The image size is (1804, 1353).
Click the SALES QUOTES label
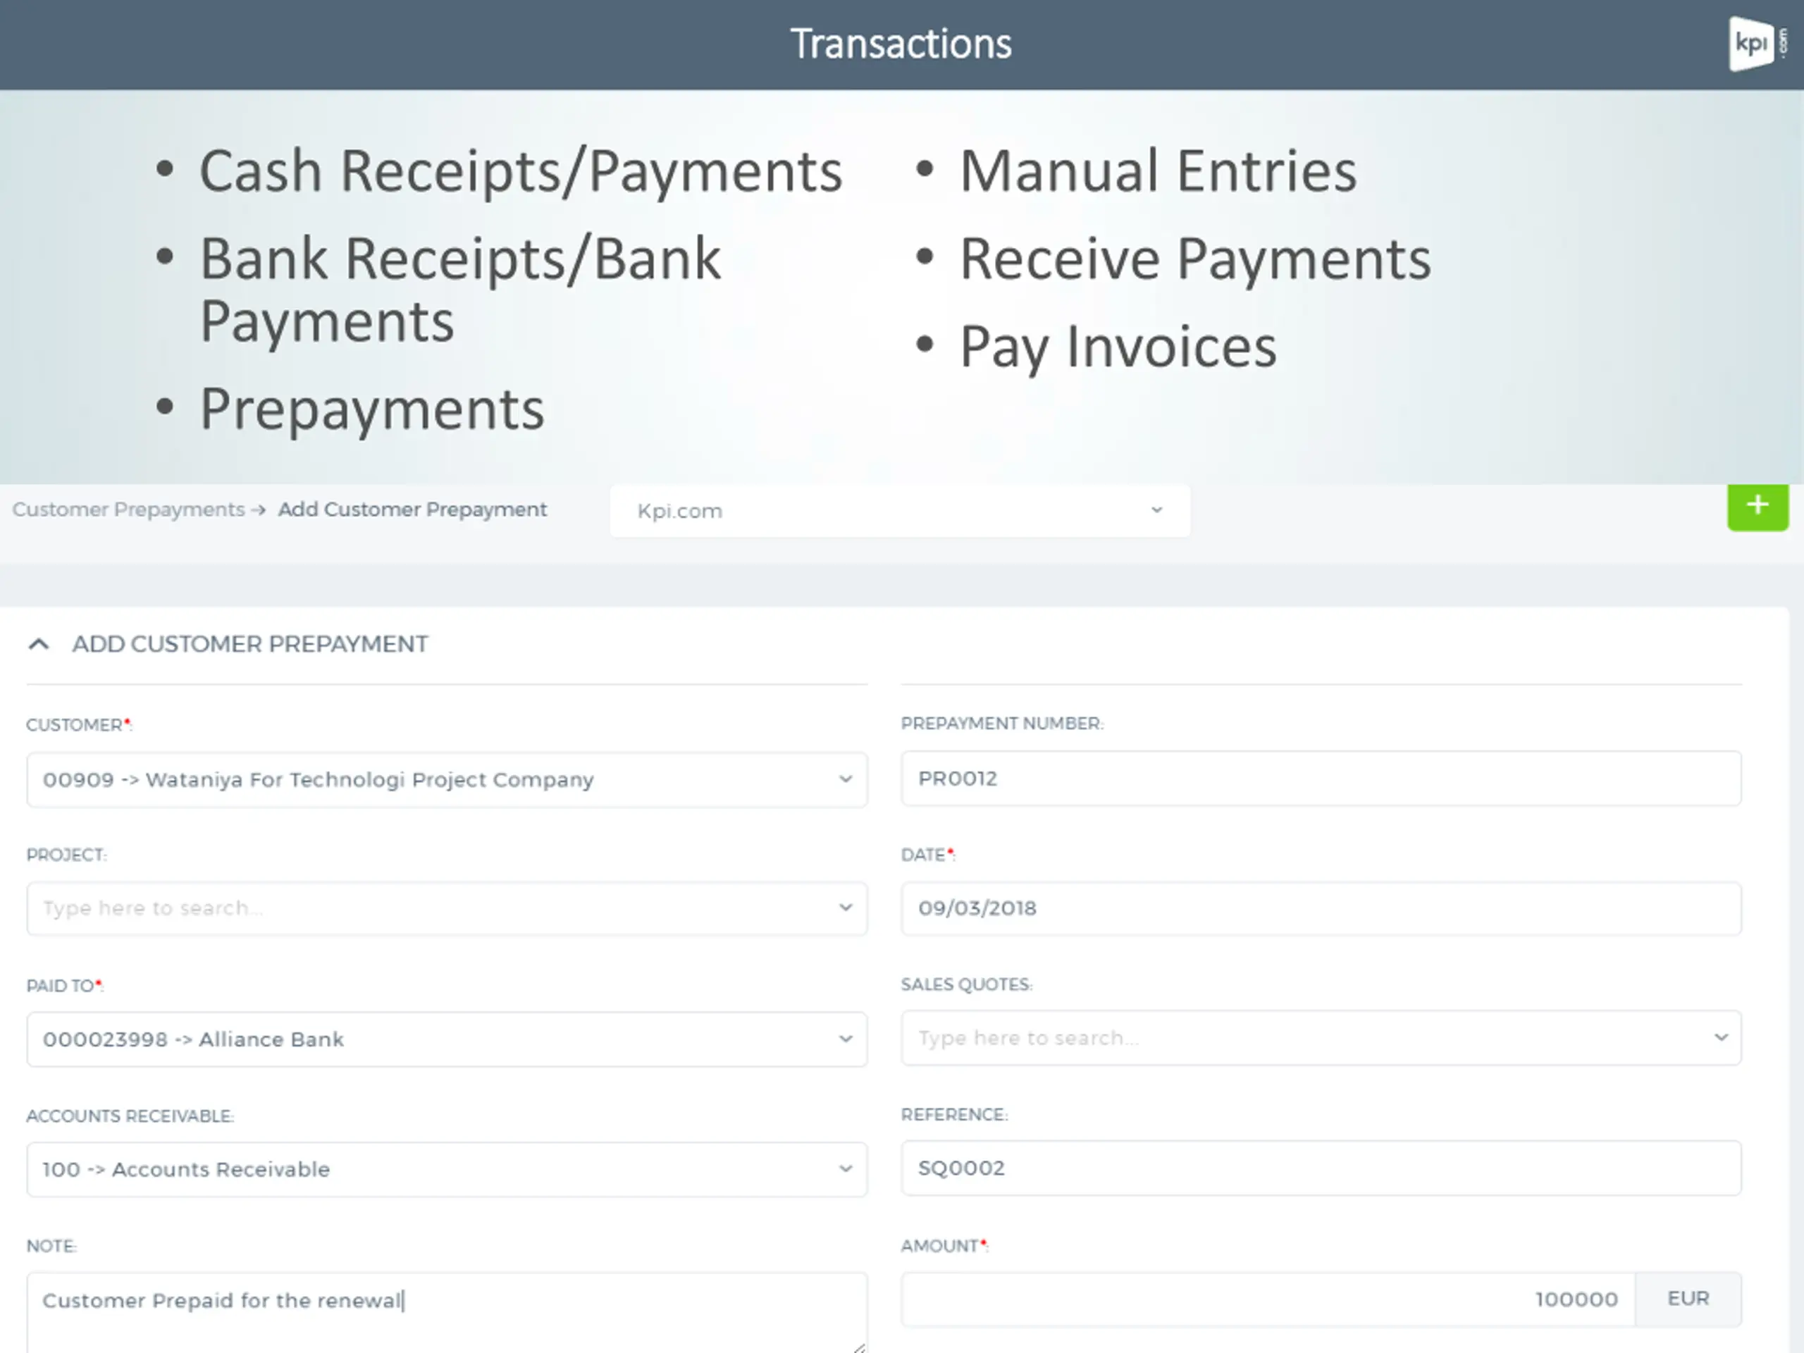pos(966,984)
